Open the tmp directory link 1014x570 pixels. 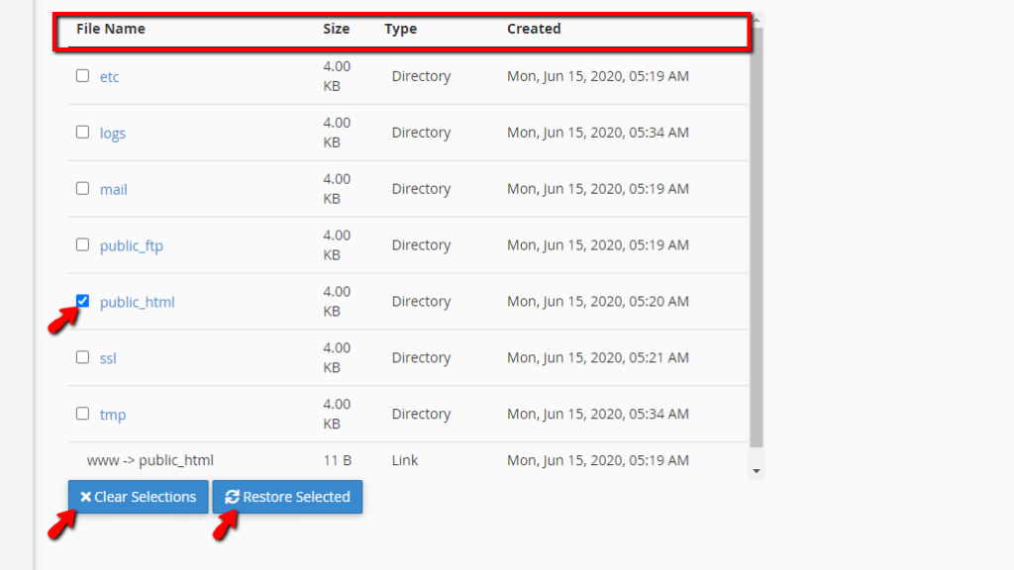[x=113, y=415]
